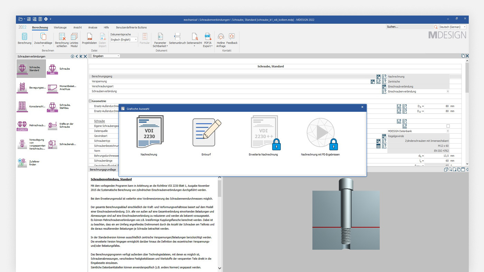The height and width of the screenshot is (272, 484).
Task: Click the Feedback icon
Action: (232, 36)
